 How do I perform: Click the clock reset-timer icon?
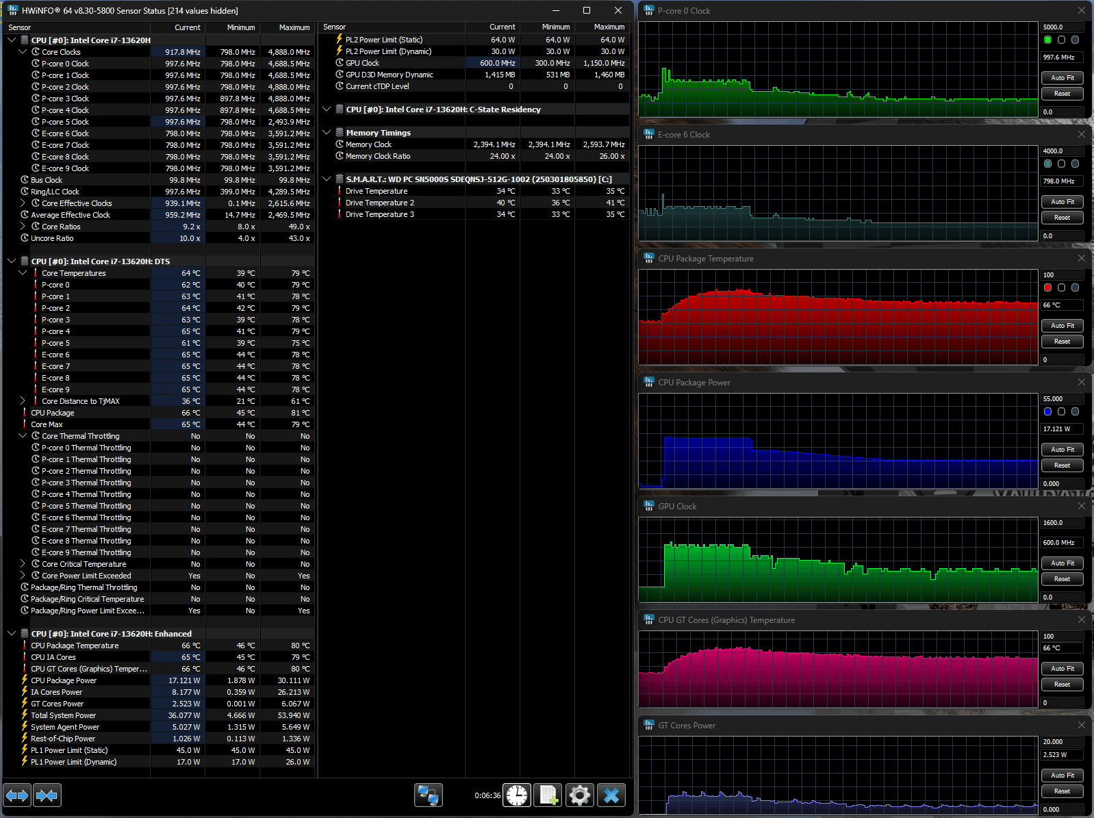point(517,795)
